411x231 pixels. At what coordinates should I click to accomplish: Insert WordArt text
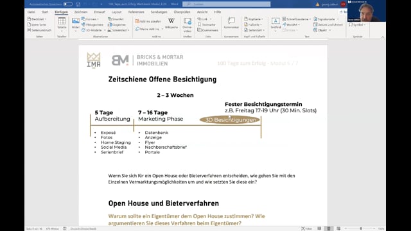pyautogui.click(x=291, y=24)
